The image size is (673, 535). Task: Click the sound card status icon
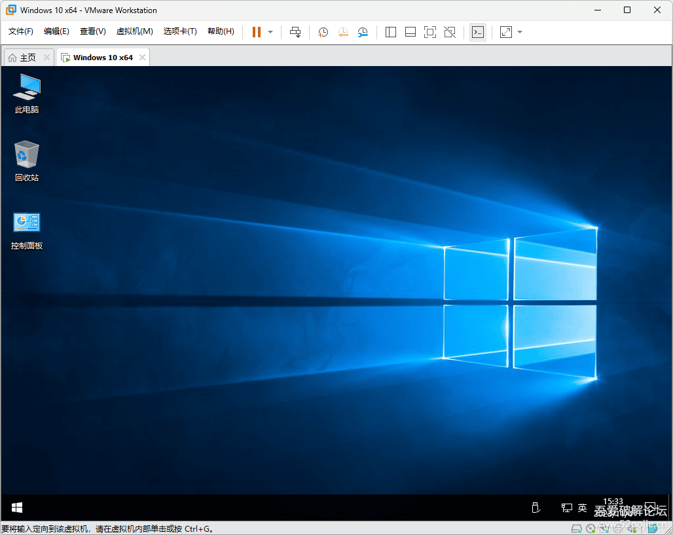click(632, 528)
